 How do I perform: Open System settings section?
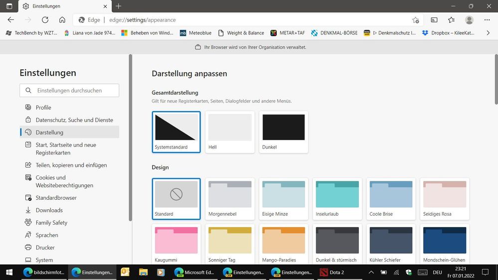click(70, 260)
